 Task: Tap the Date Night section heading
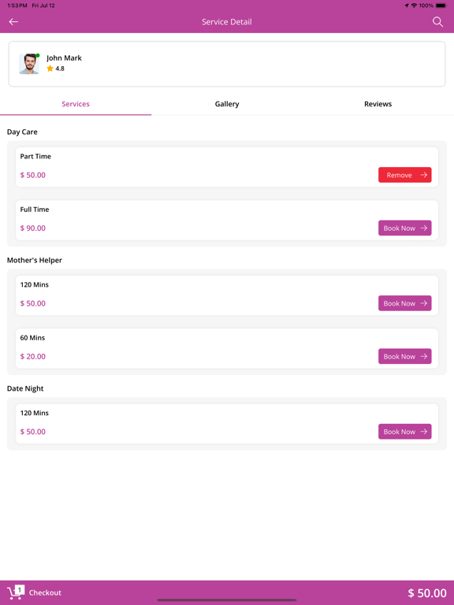click(x=25, y=388)
